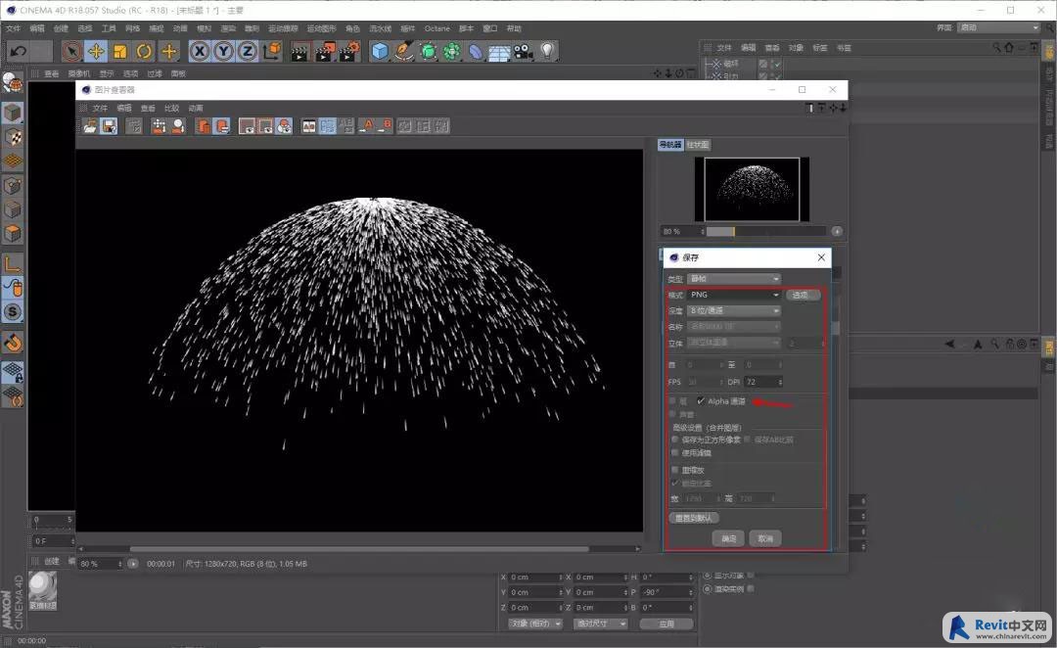Select the Live Selection arrow tool
This screenshot has height=648, width=1057.
pos(72,51)
